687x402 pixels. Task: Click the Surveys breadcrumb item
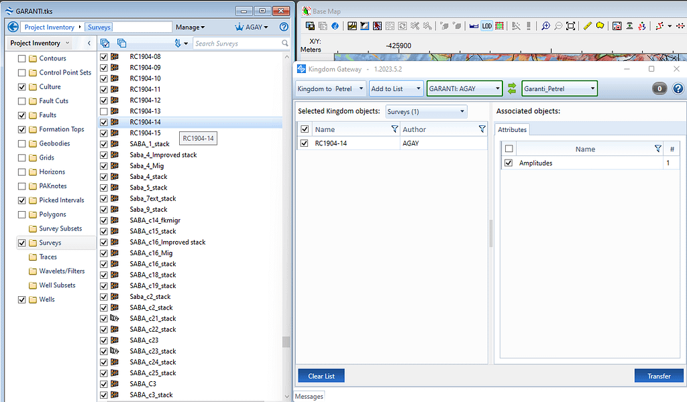[x=99, y=27]
